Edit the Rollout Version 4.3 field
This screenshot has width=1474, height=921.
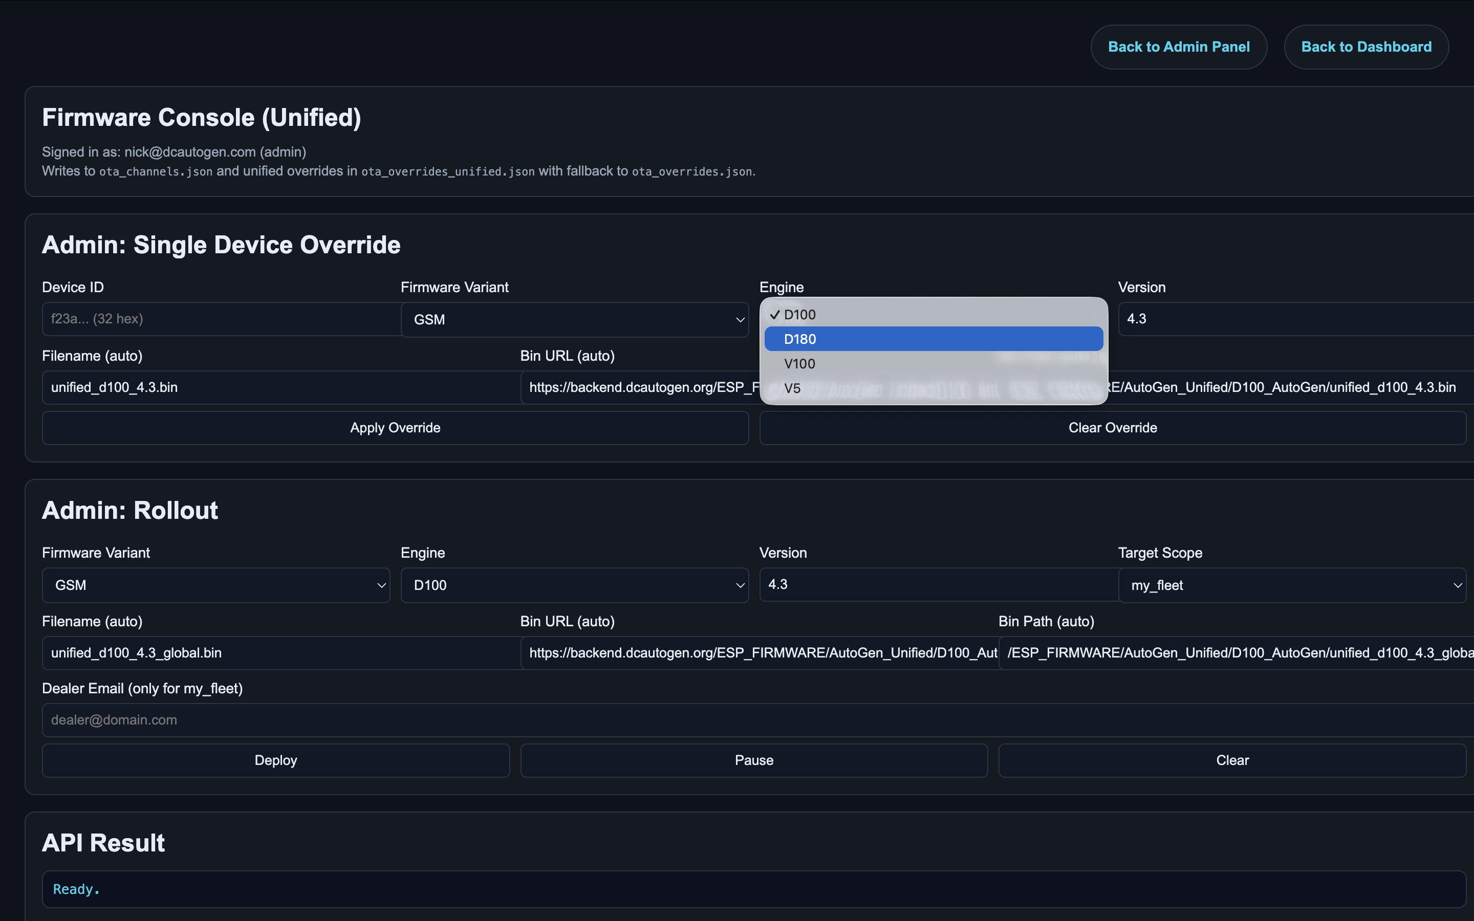point(939,584)
